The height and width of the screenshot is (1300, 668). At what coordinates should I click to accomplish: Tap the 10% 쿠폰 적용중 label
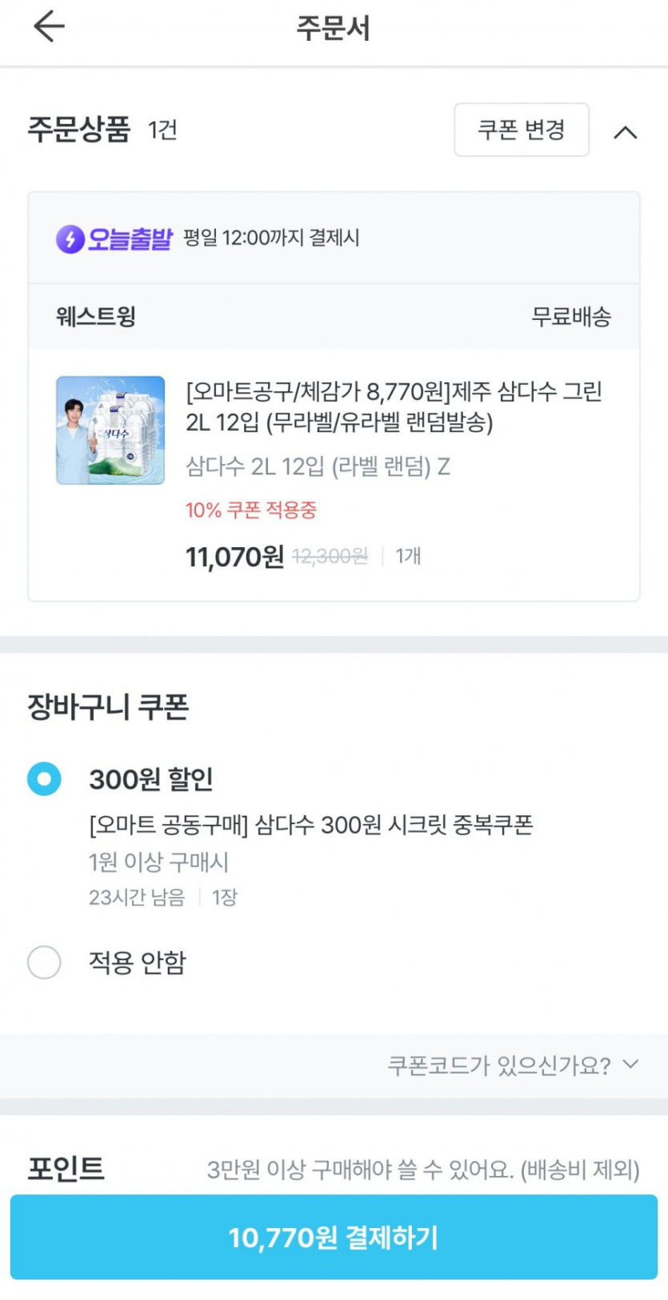click(251, 510)
